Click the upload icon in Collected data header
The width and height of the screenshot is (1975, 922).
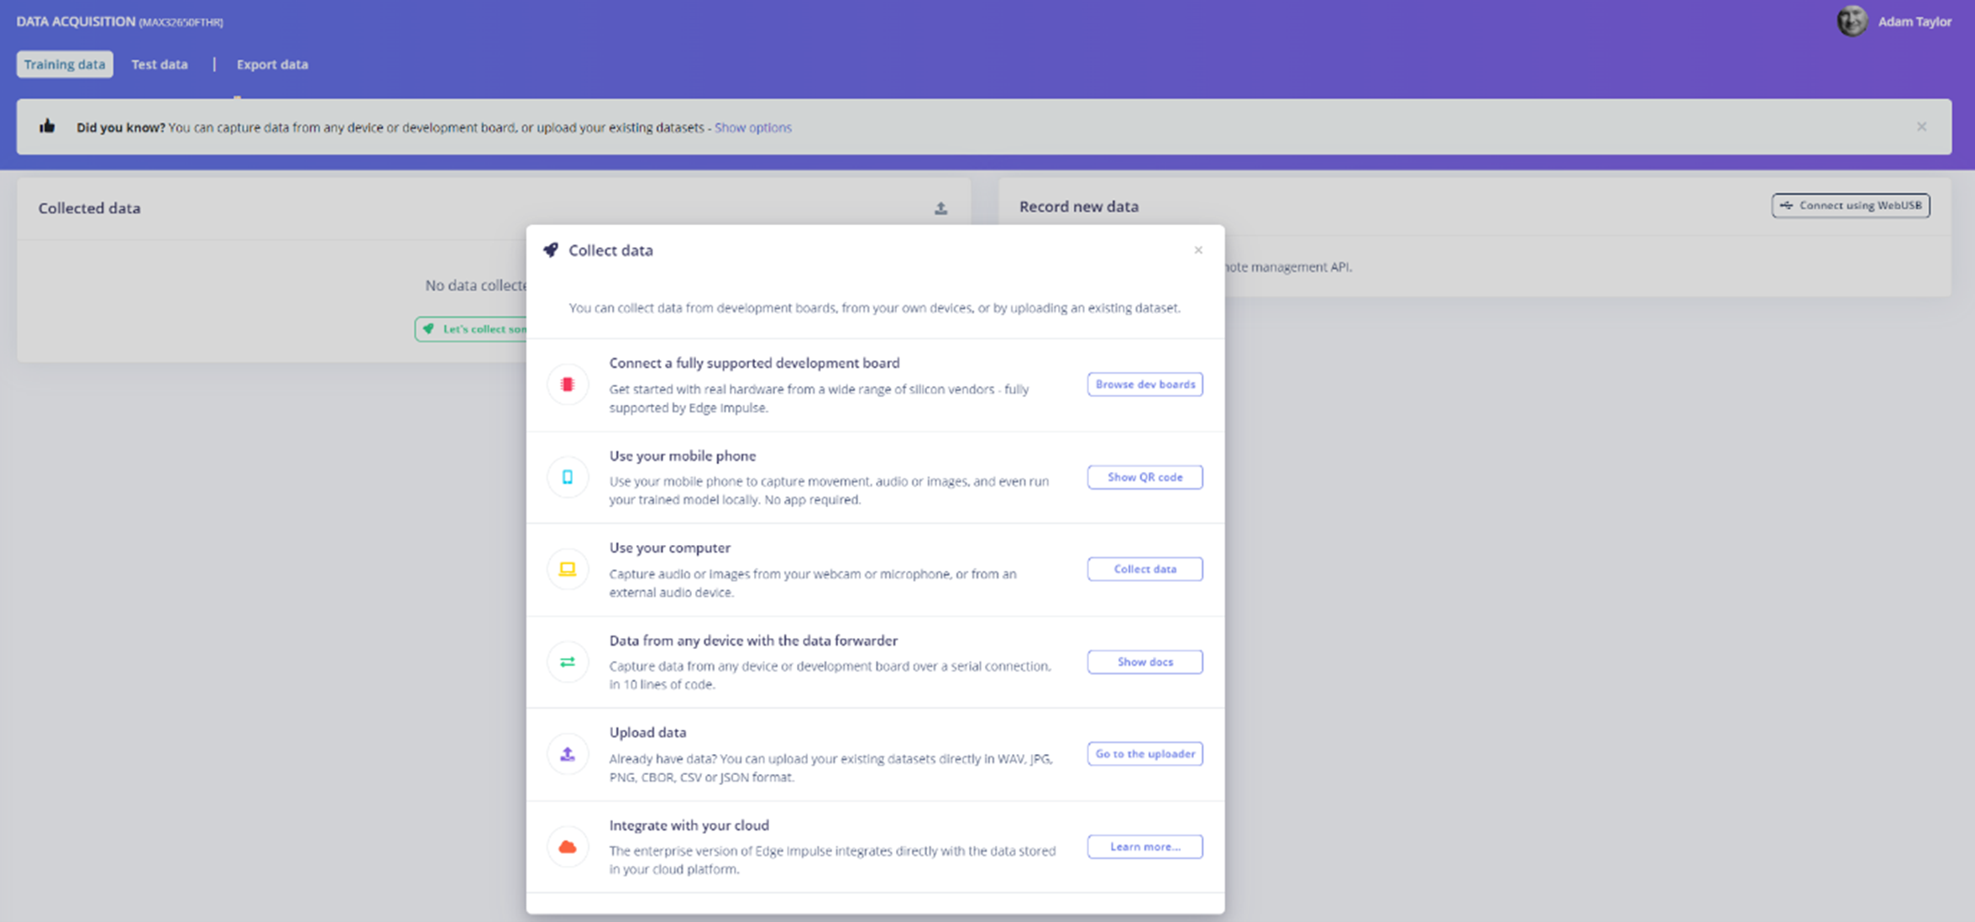click(x=940, y=208)
